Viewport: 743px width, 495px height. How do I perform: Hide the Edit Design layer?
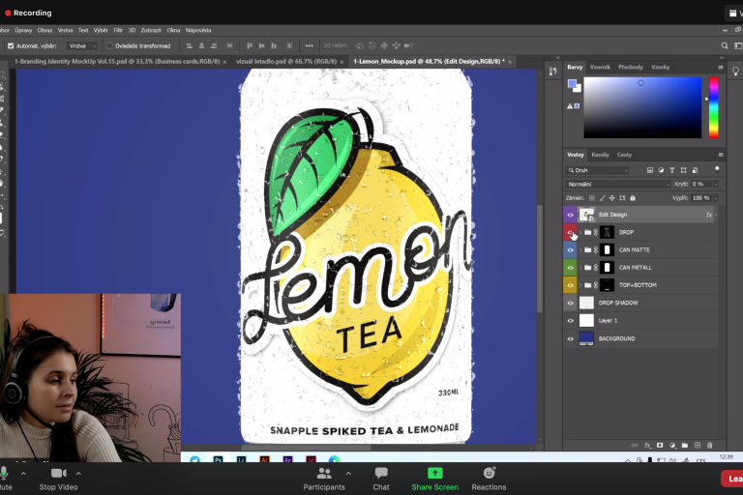point(570,215)
